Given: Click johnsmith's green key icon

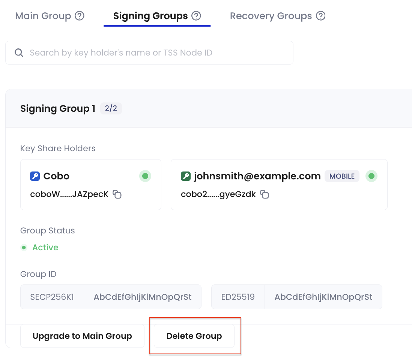Looking at the screenshot, I should point(185,176).
